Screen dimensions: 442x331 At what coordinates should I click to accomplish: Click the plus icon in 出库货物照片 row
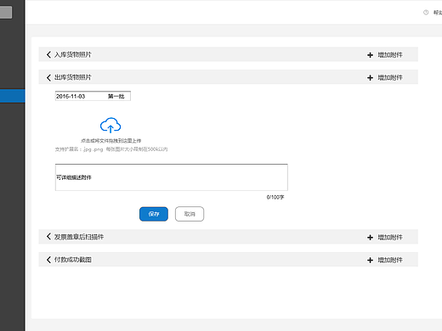pos(370,77)
